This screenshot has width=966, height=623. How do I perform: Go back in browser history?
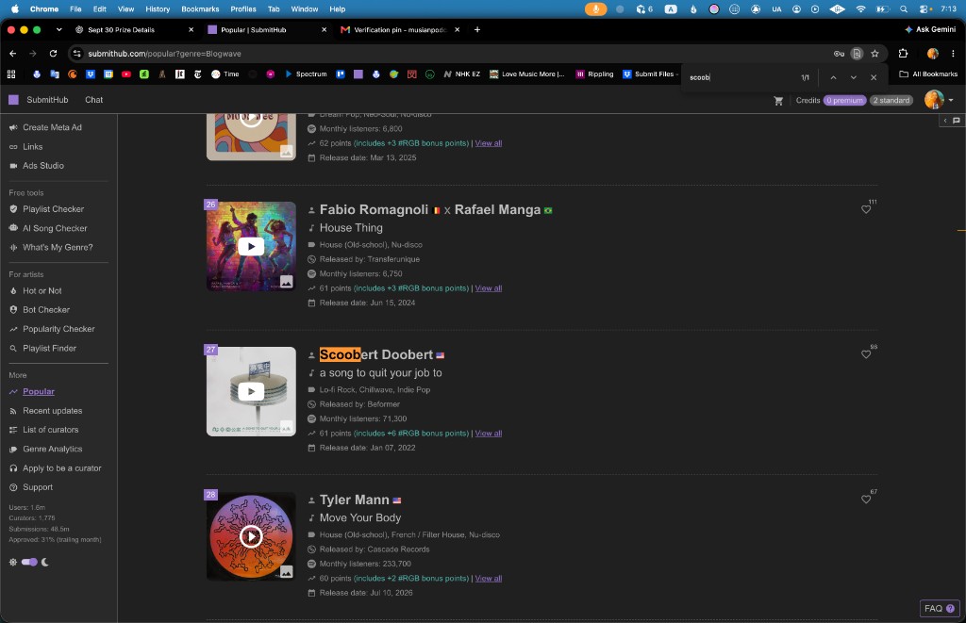(13, 54)
